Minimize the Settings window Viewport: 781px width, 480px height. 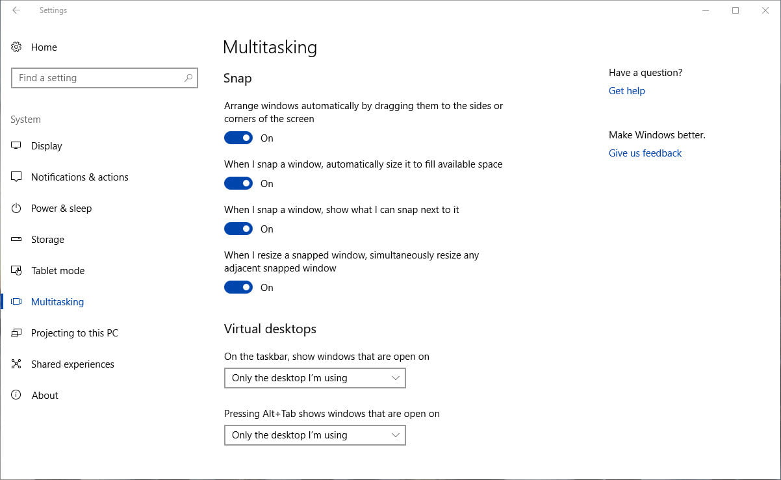click(706, 10)
